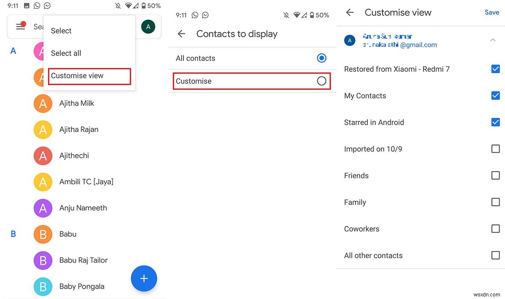505x299 pixels.
Task: Collapse the gmail account section chevron
Action: click(x=493, y=40)
